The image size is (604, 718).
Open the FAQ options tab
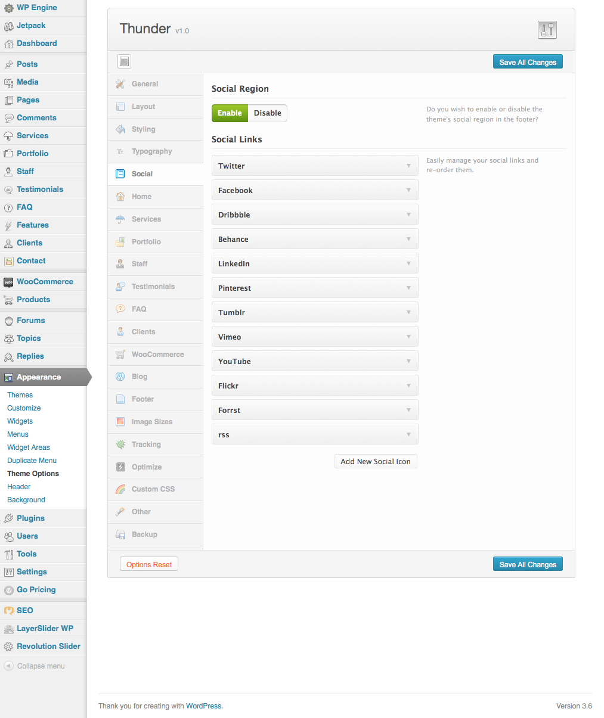tap(156, 309)
